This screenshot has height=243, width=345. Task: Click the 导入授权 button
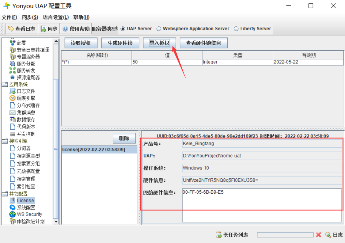159,43
